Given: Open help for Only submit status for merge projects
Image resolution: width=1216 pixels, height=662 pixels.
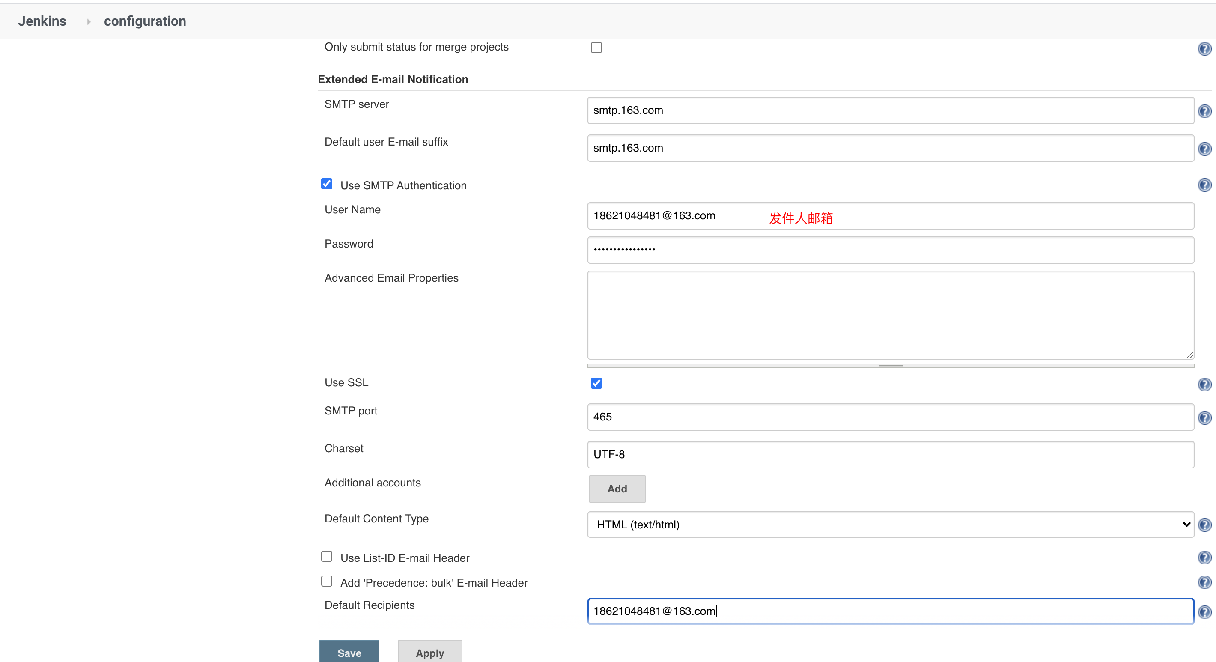Looking at the screenshot, I should pyautogui.click(x=1204, y=49).
